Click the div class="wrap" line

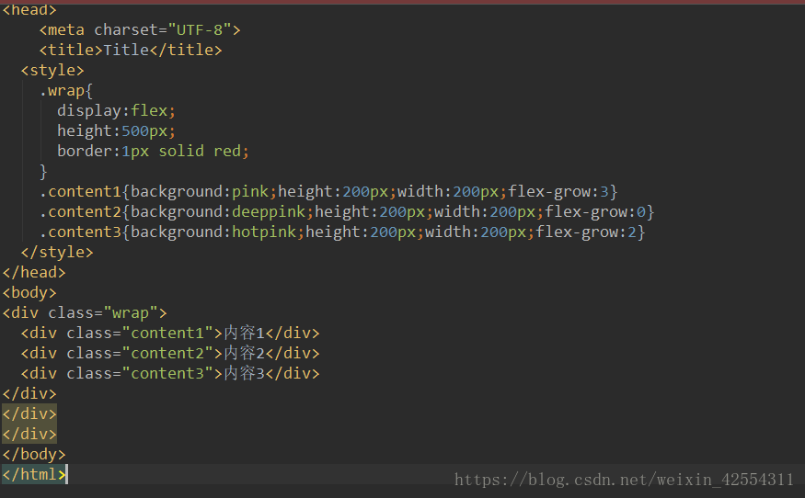pos(85,312)
